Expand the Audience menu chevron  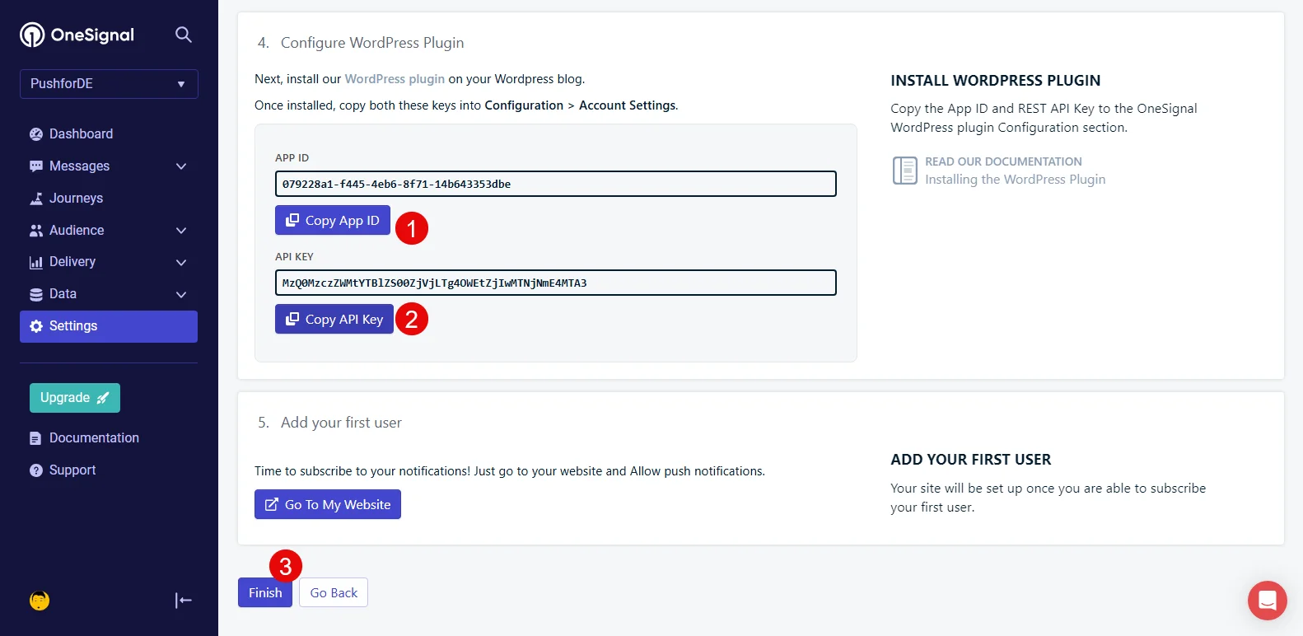tap(181, 231)
